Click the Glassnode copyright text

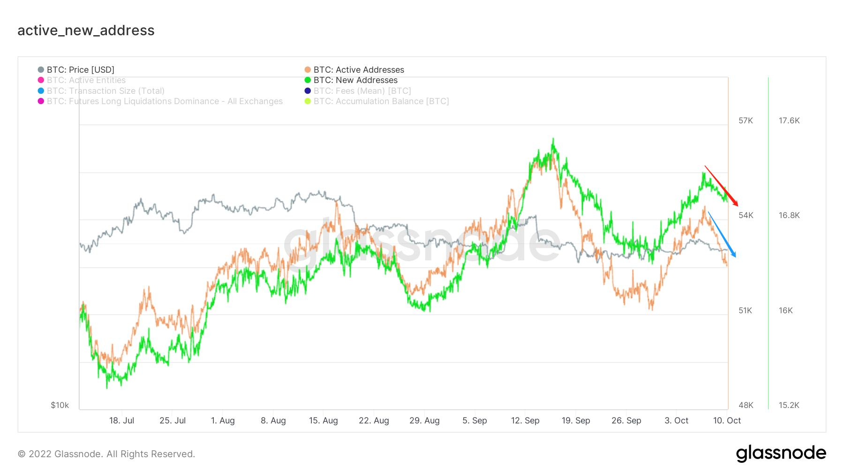click(x=106, y=454)
